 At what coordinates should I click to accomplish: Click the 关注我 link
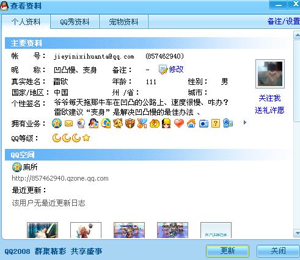[x=269, y=98]
